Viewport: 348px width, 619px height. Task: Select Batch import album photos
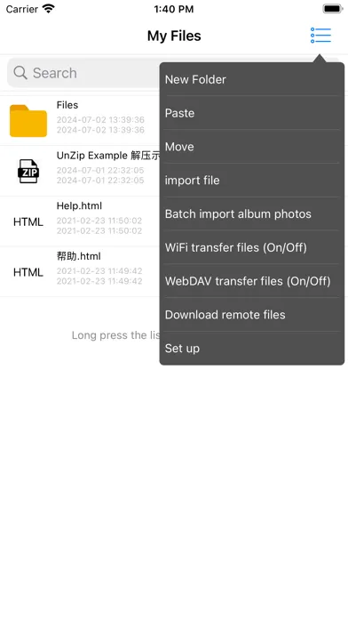click(252, 213)
